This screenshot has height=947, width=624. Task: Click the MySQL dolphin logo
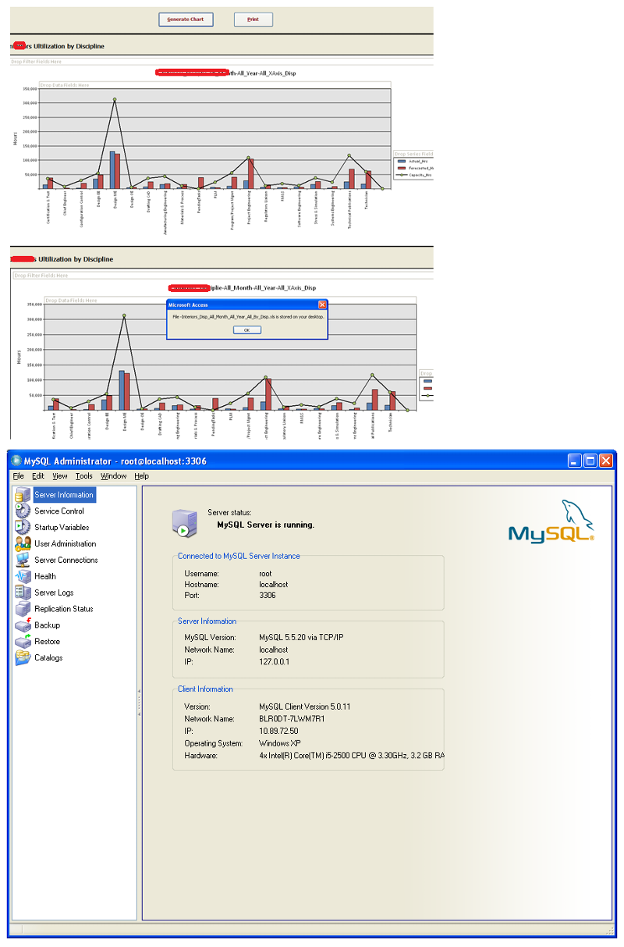click(551, 522)
